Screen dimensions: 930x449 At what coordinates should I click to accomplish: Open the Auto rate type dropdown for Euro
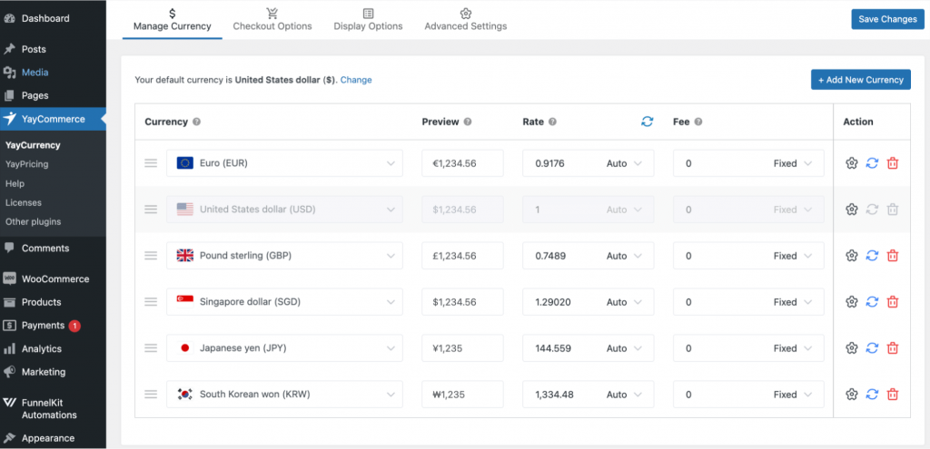pyautogui.click(x=625, y=163)
